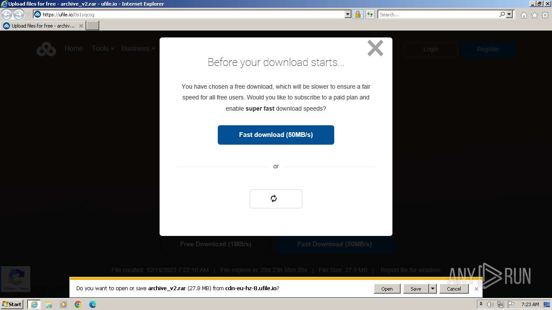Click Free Download (1MB/s) button

click(216, 244)
